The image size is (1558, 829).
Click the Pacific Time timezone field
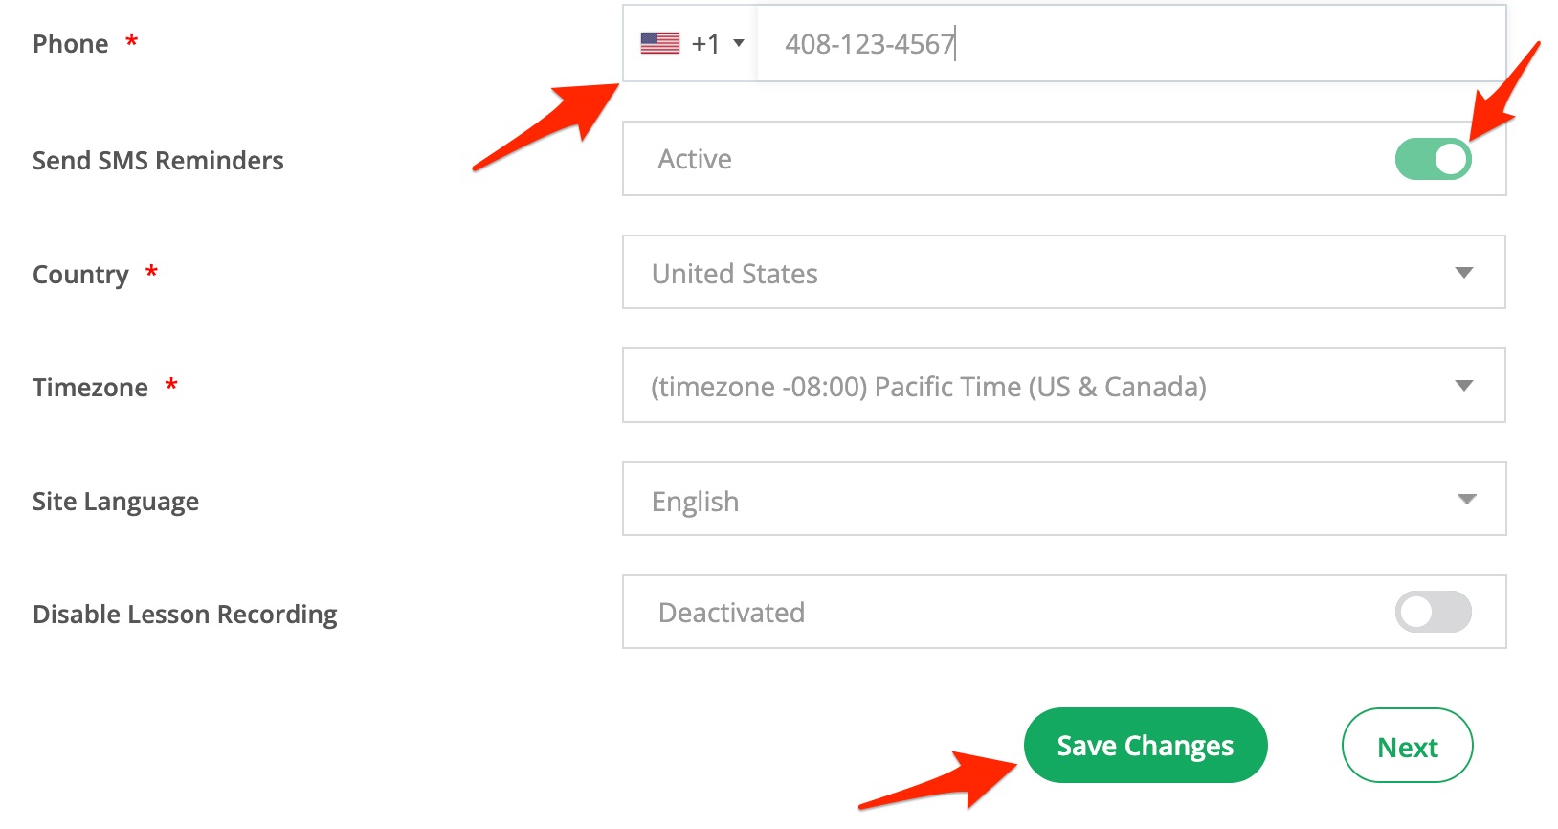click(x=1064, y=386)
